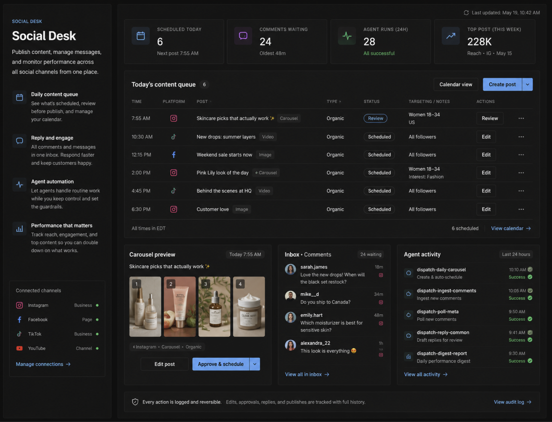Open the Manage connections link

pyautogui.click(x=43, y=364)
